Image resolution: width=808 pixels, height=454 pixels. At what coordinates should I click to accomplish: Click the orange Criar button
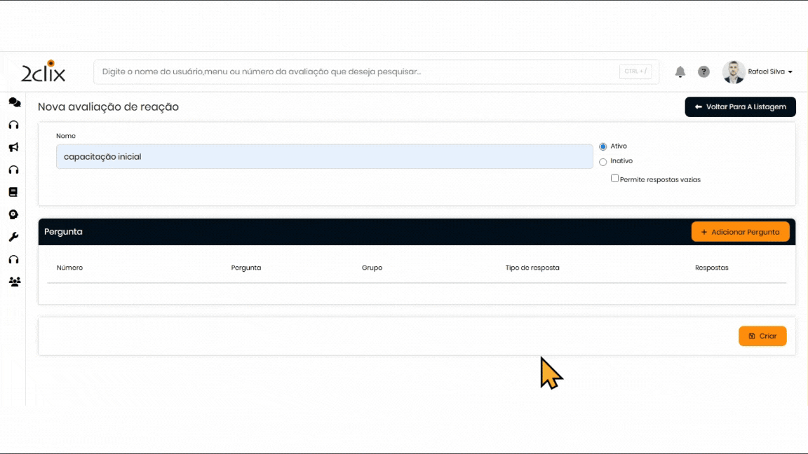tap(762, 336)
